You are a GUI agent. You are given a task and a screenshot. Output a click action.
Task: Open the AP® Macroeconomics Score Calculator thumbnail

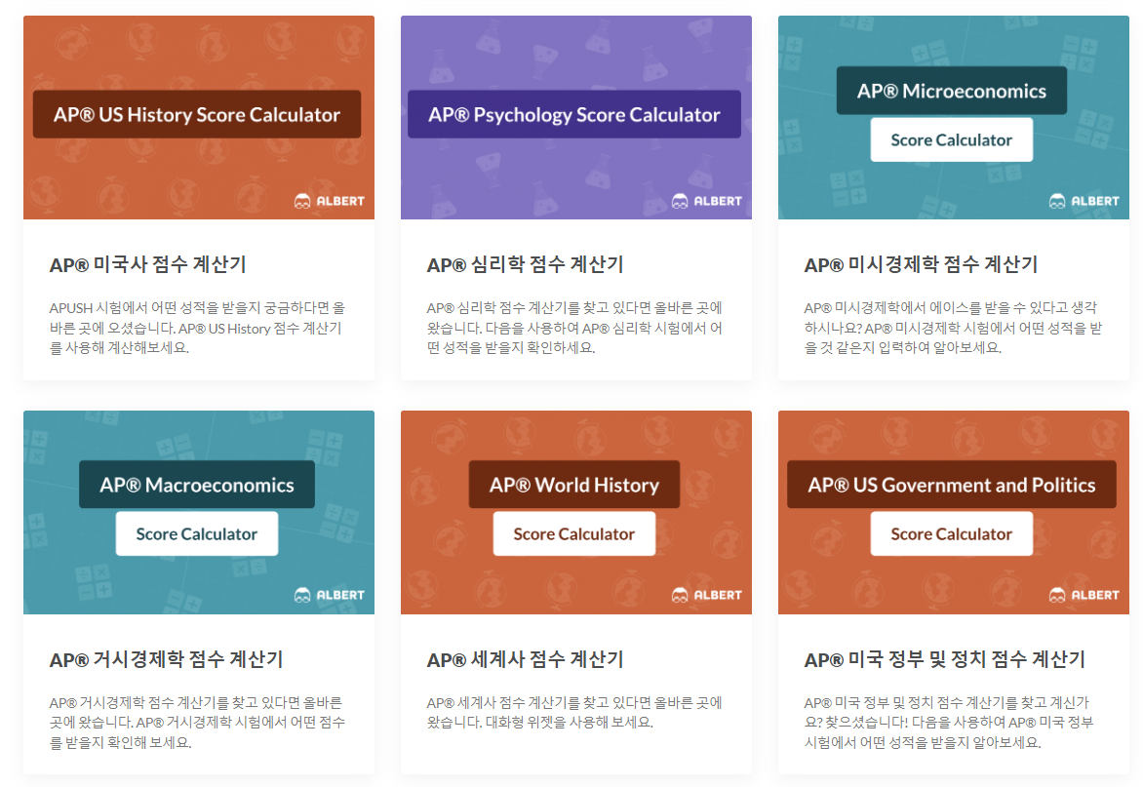(x=199, y=512)
